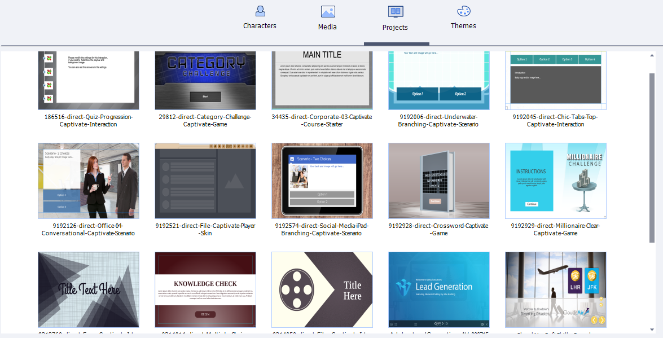Viewport: 663px width, 338px height.
Task: Open the Themes tab label
Action: click(463, 26)
